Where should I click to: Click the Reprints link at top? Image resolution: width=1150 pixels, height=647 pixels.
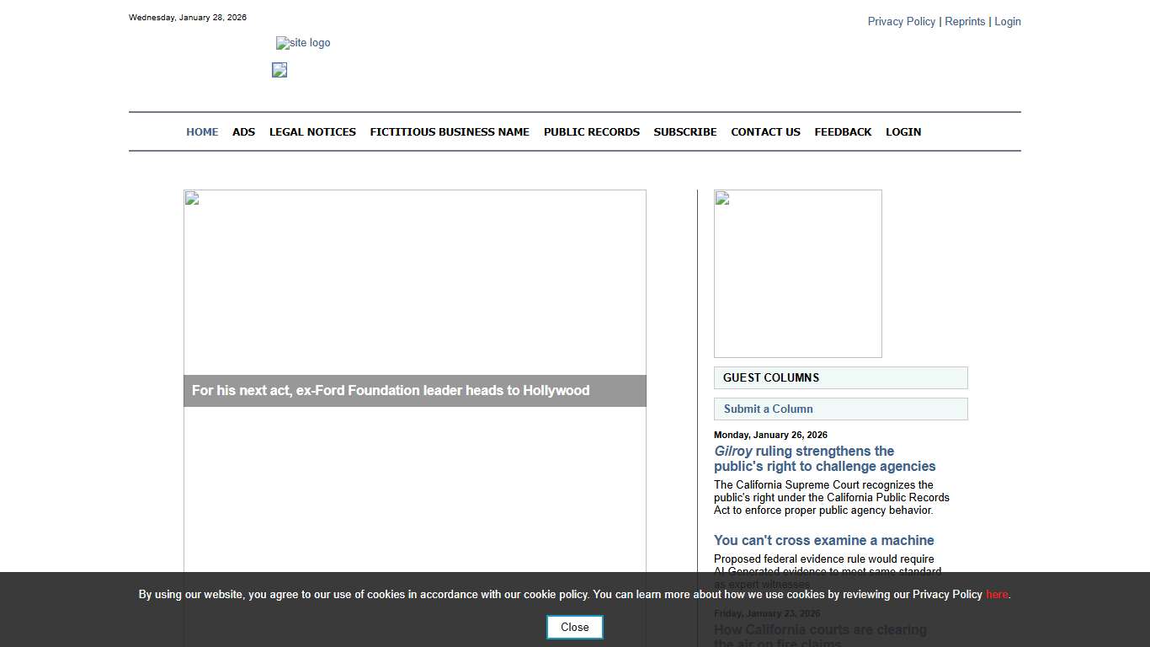965,22
